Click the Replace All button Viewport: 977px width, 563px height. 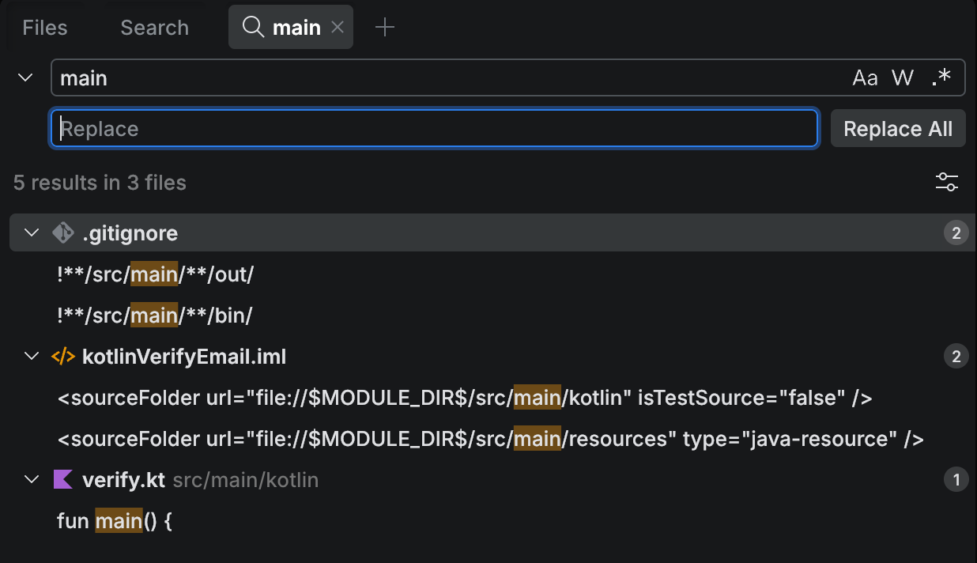click(898, 128)
